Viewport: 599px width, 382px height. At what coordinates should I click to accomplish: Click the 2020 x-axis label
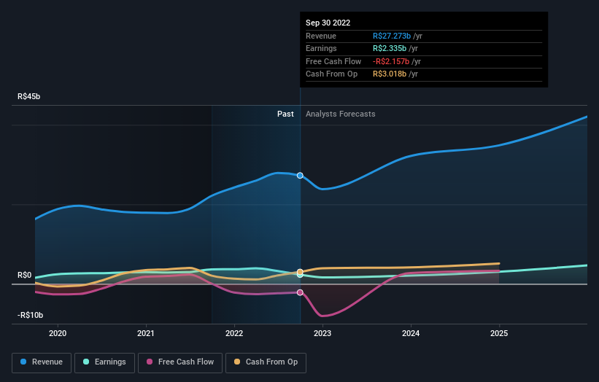click(58, 333)
